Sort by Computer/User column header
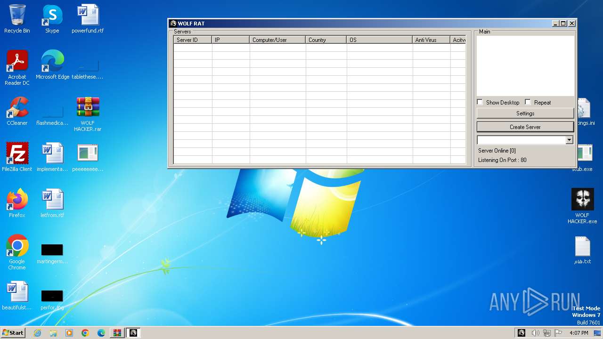This screenshot has width=603, height=339. click(x=277, y=40)
